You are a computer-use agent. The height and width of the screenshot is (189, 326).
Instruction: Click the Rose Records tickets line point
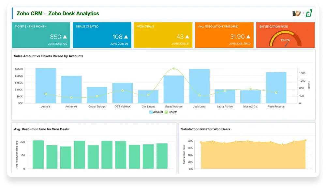coord(276,93)
